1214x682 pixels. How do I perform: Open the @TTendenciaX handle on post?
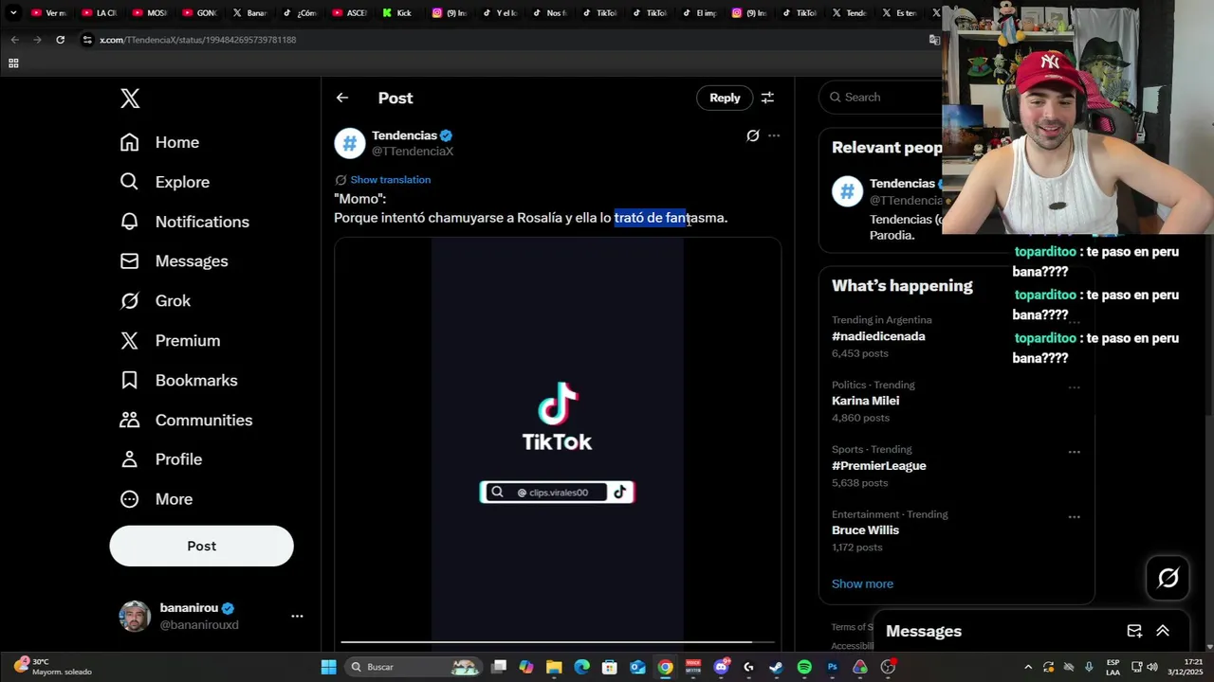(413, 152)
